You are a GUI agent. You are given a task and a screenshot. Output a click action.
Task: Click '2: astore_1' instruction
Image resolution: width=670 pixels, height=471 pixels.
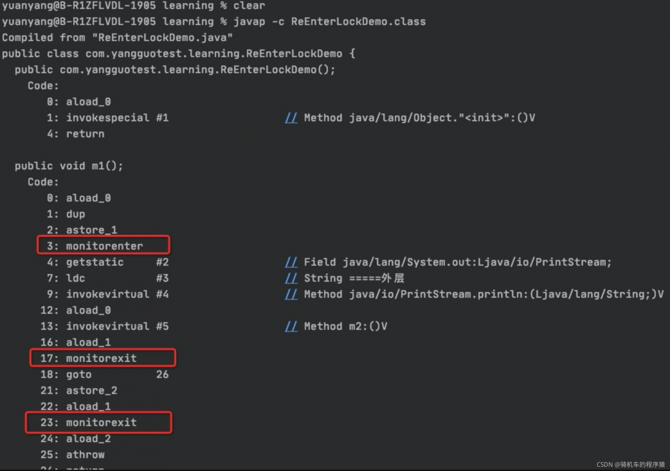pyautogui.click(x=82, y=230)
